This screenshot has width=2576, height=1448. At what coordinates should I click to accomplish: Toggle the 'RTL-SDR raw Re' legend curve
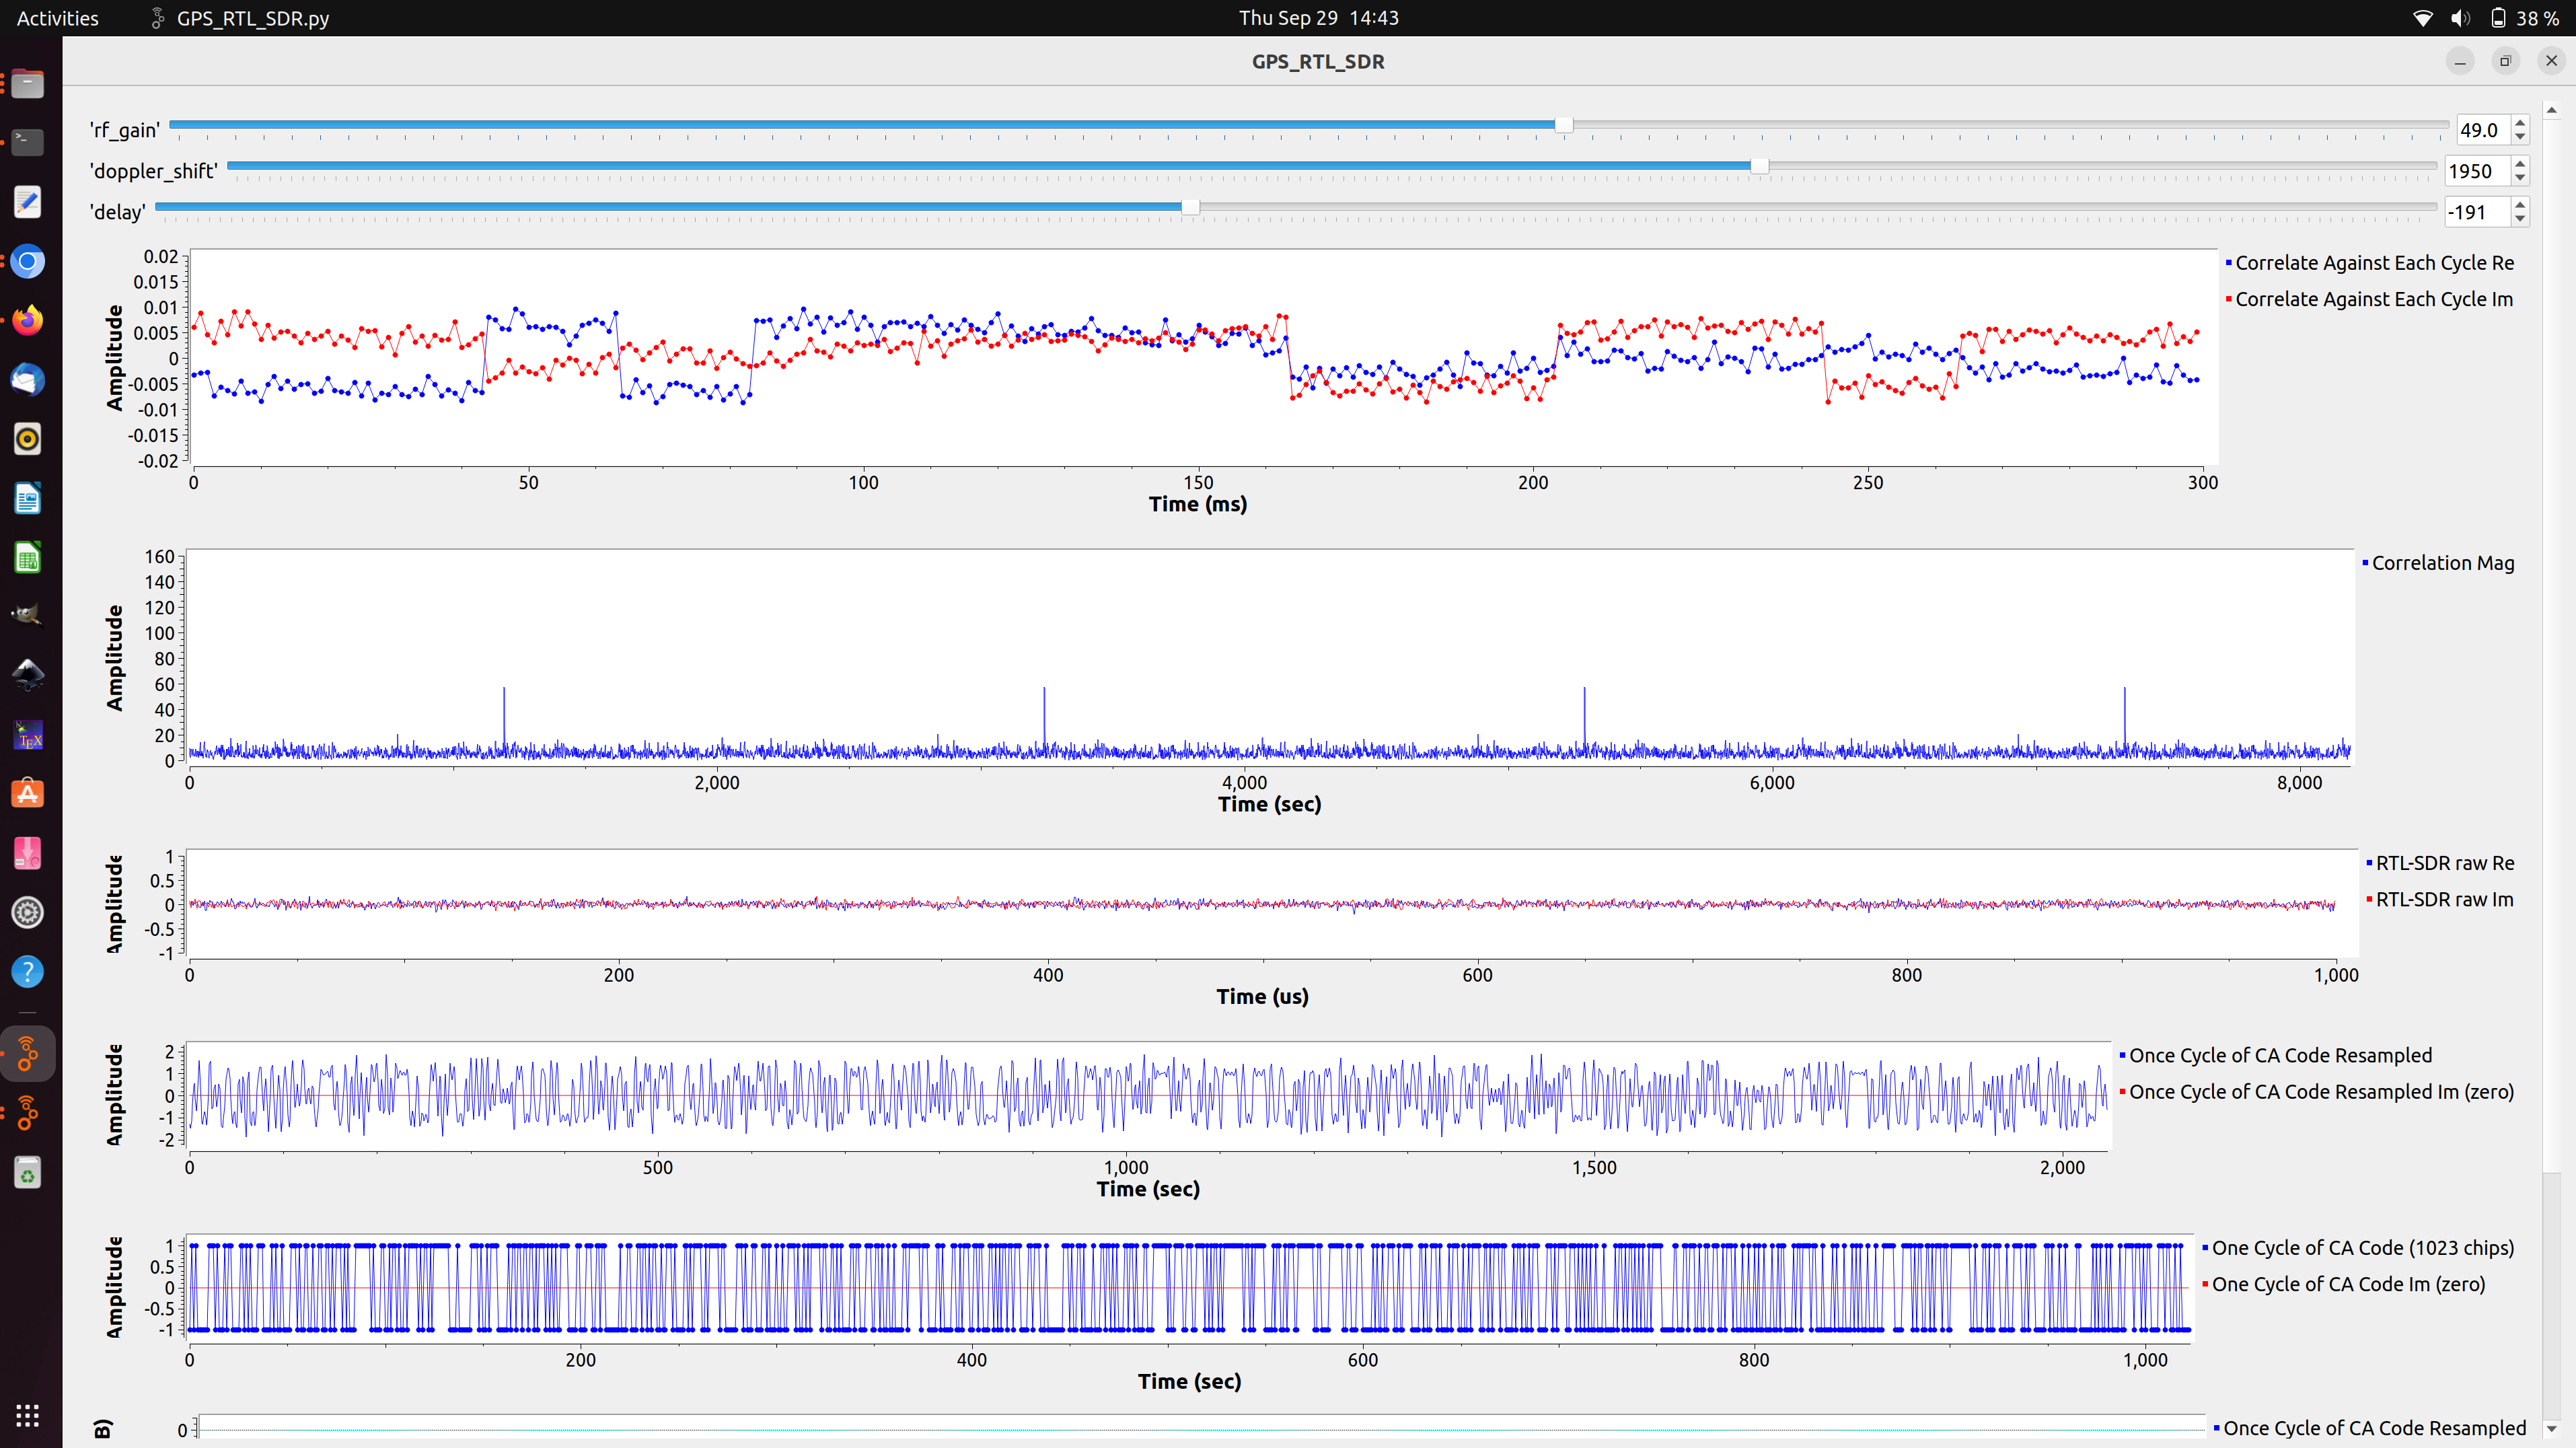point(2440,863)
